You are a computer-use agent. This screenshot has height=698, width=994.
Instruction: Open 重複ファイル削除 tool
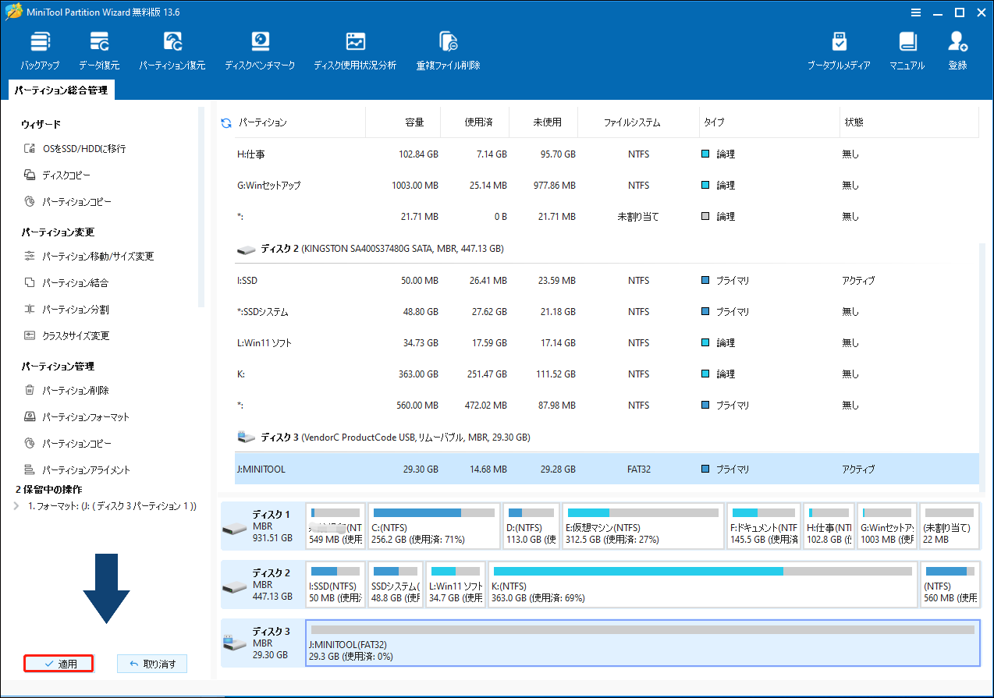click(448, 51)
